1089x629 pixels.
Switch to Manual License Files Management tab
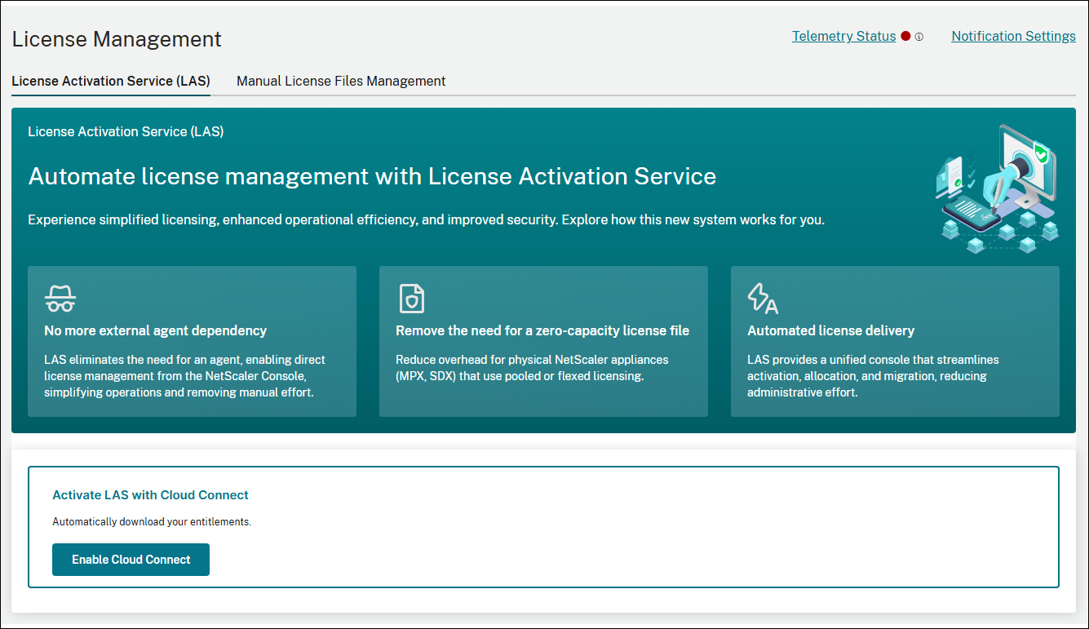click(341, 81)
